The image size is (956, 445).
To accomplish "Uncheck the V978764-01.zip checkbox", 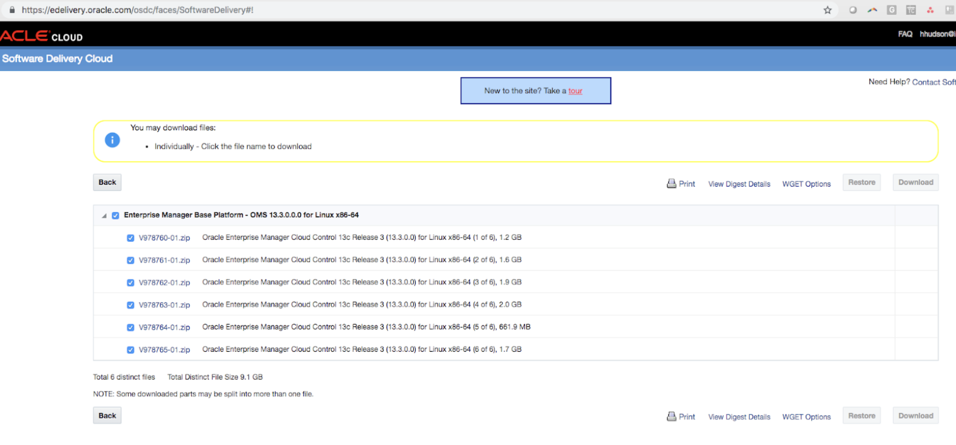I will (130, 327).
